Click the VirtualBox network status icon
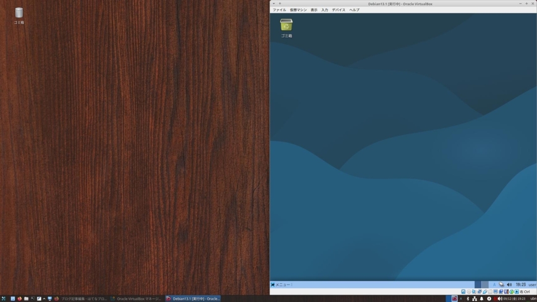The width and height of the screenshot is (537, 302). pos(480,292)
